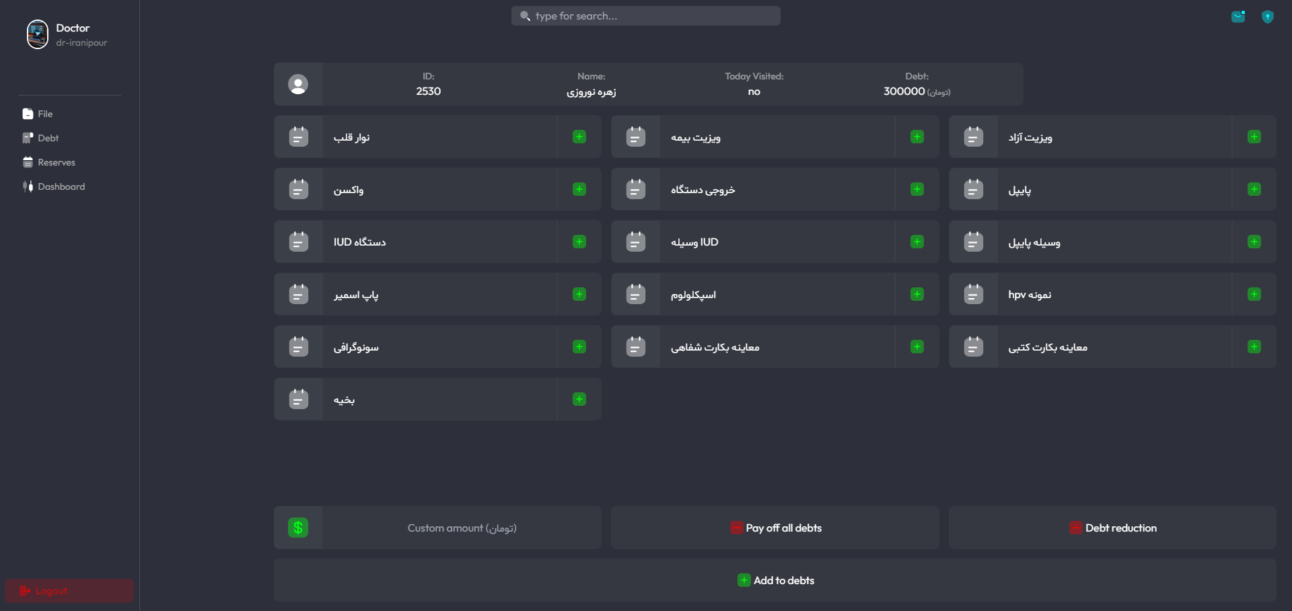Image resolution: width=1292 pixels, height=611 pixels.
Task: Click the patient avatar icon
Action: [298, 84]
